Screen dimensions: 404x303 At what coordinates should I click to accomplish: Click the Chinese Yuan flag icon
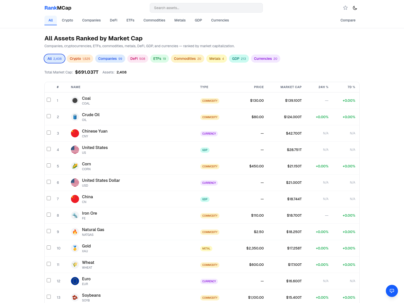point(75,133)
